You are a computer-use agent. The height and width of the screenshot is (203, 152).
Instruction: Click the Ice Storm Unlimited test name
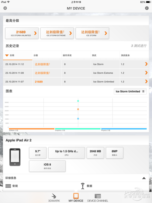(x=104, y=82)
